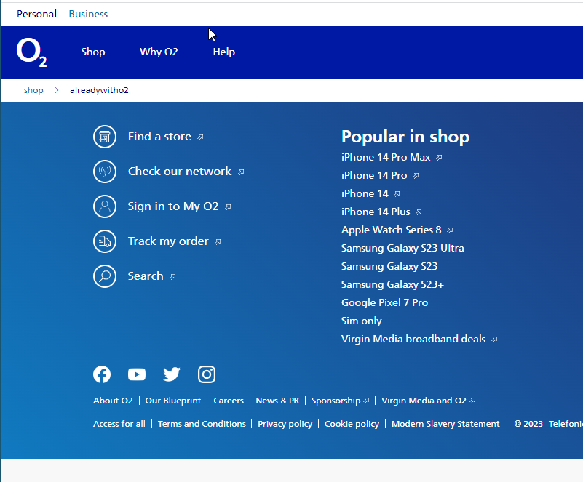Open the Shop menu

pos(92,52)
